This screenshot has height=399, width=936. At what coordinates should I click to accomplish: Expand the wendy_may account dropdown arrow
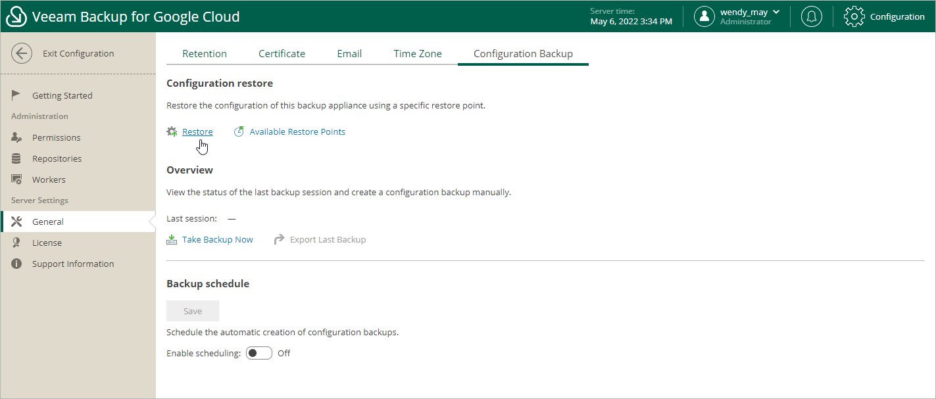pos(776,12)
